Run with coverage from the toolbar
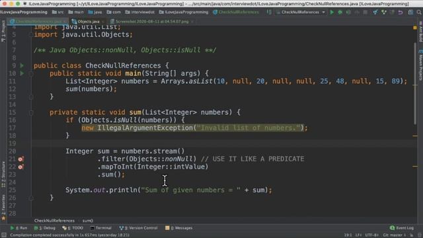Image resolution: width=423 pixels, height=238 pixels. [348, 12]
